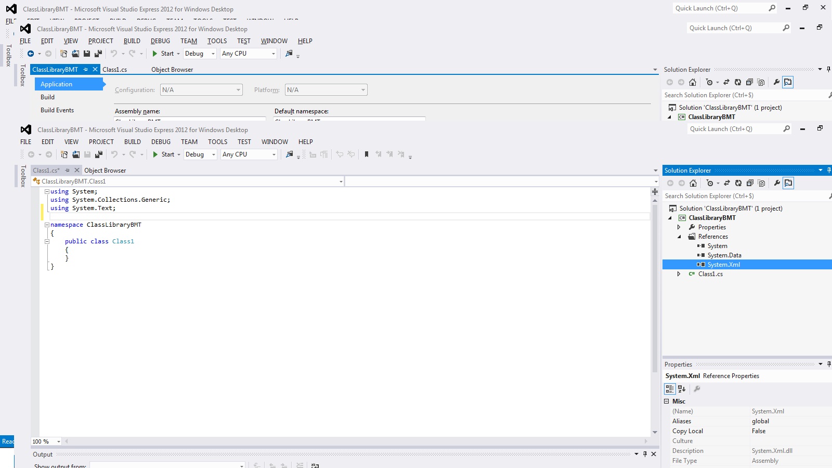This screenshot has width=832, height=468.
Task: Click Find in Files icon in middle window toolbar
Action: [289, 54]
